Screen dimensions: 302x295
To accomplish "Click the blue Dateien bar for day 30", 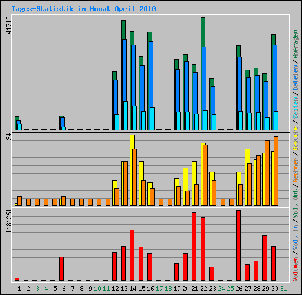I will click(275, 78).
